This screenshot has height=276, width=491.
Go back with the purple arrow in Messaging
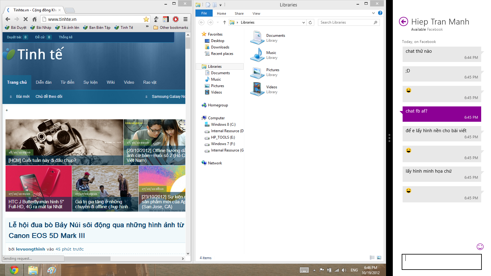pyautogui.click(x=404, y=21)
